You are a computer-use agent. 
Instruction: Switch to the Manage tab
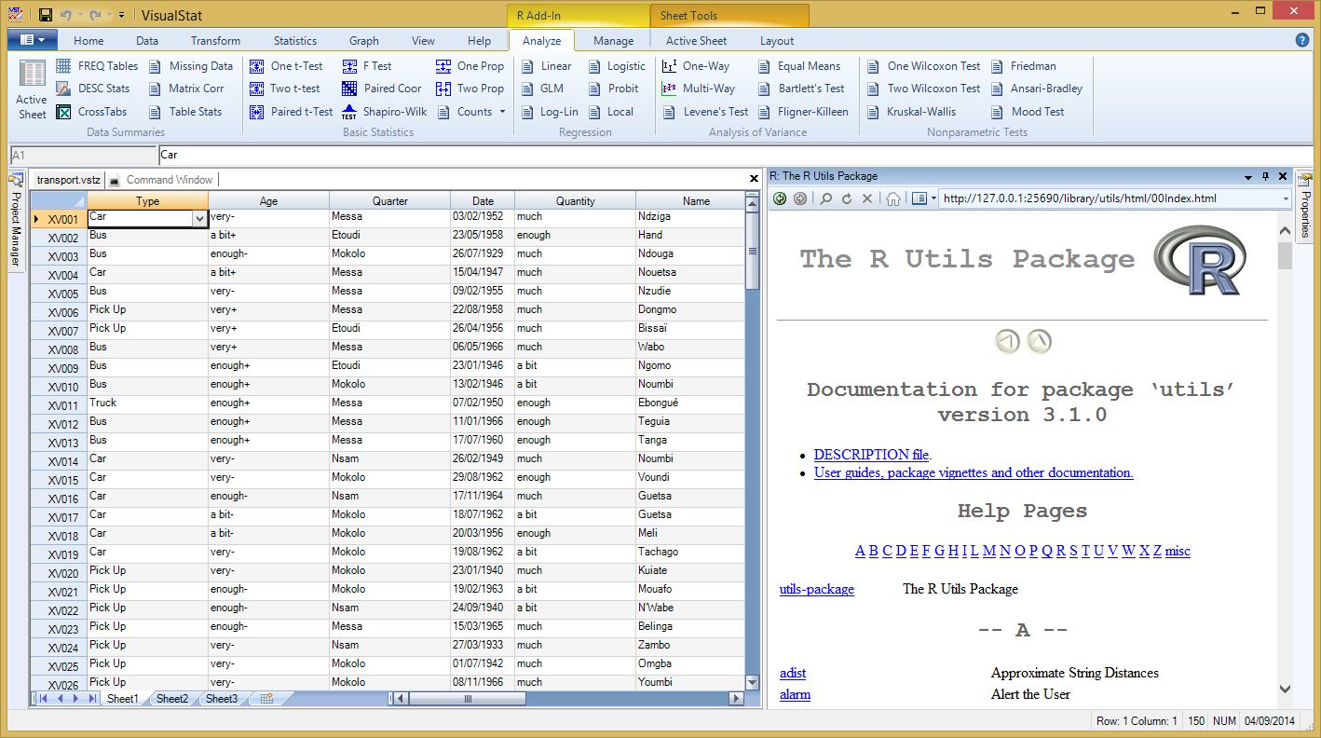(613, 41)
